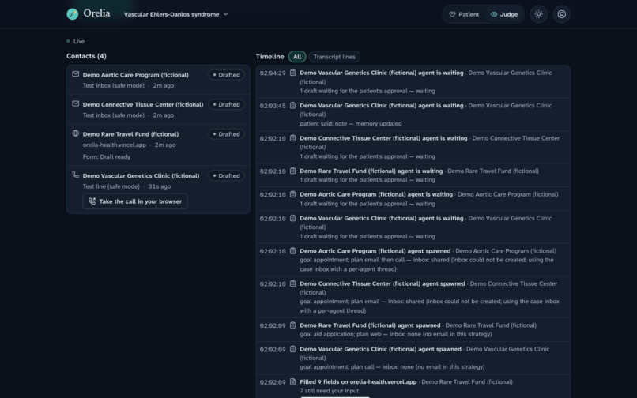
Task: Select the Transcript lines filter
Action: pyautogui.click(x=334, y=57)
